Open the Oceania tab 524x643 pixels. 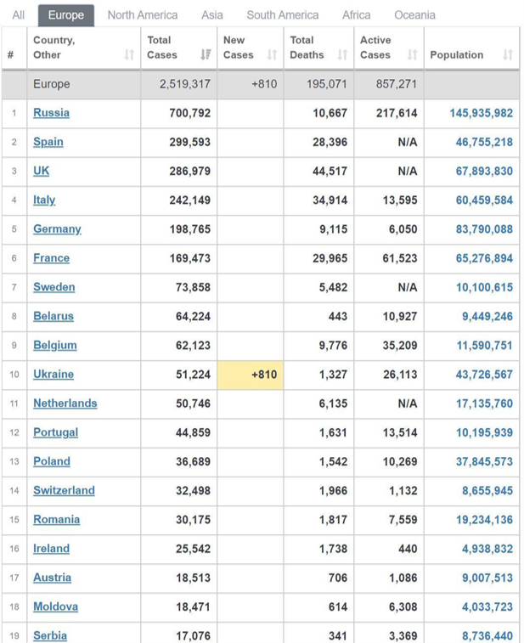point(414,15)
